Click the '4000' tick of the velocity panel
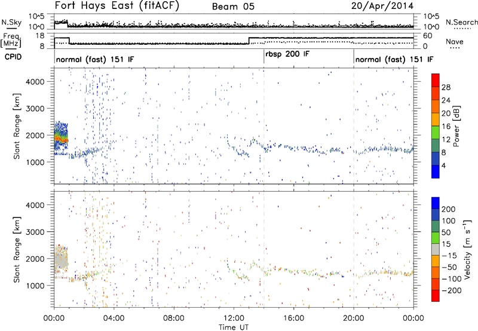The image size is (478, 331). tap(35, 205)
